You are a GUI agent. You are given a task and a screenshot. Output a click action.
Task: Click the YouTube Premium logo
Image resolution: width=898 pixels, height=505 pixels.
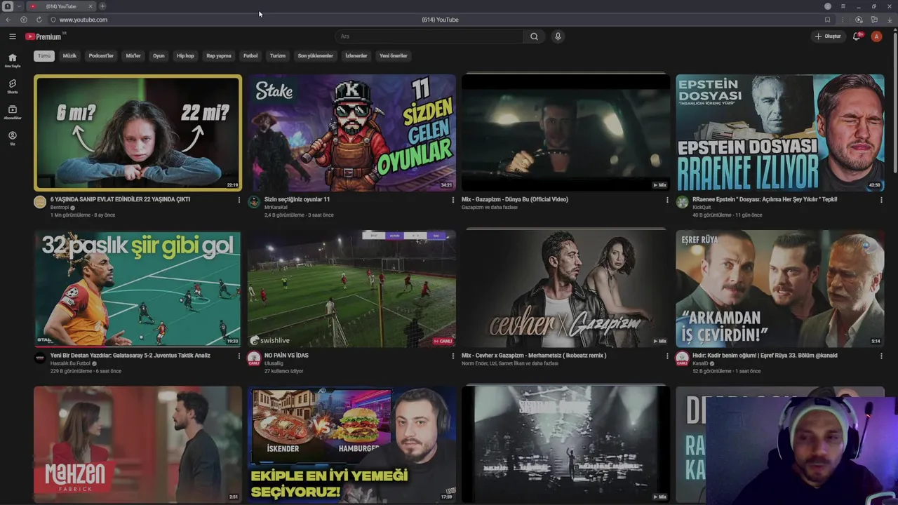click(x=43, y=36)
